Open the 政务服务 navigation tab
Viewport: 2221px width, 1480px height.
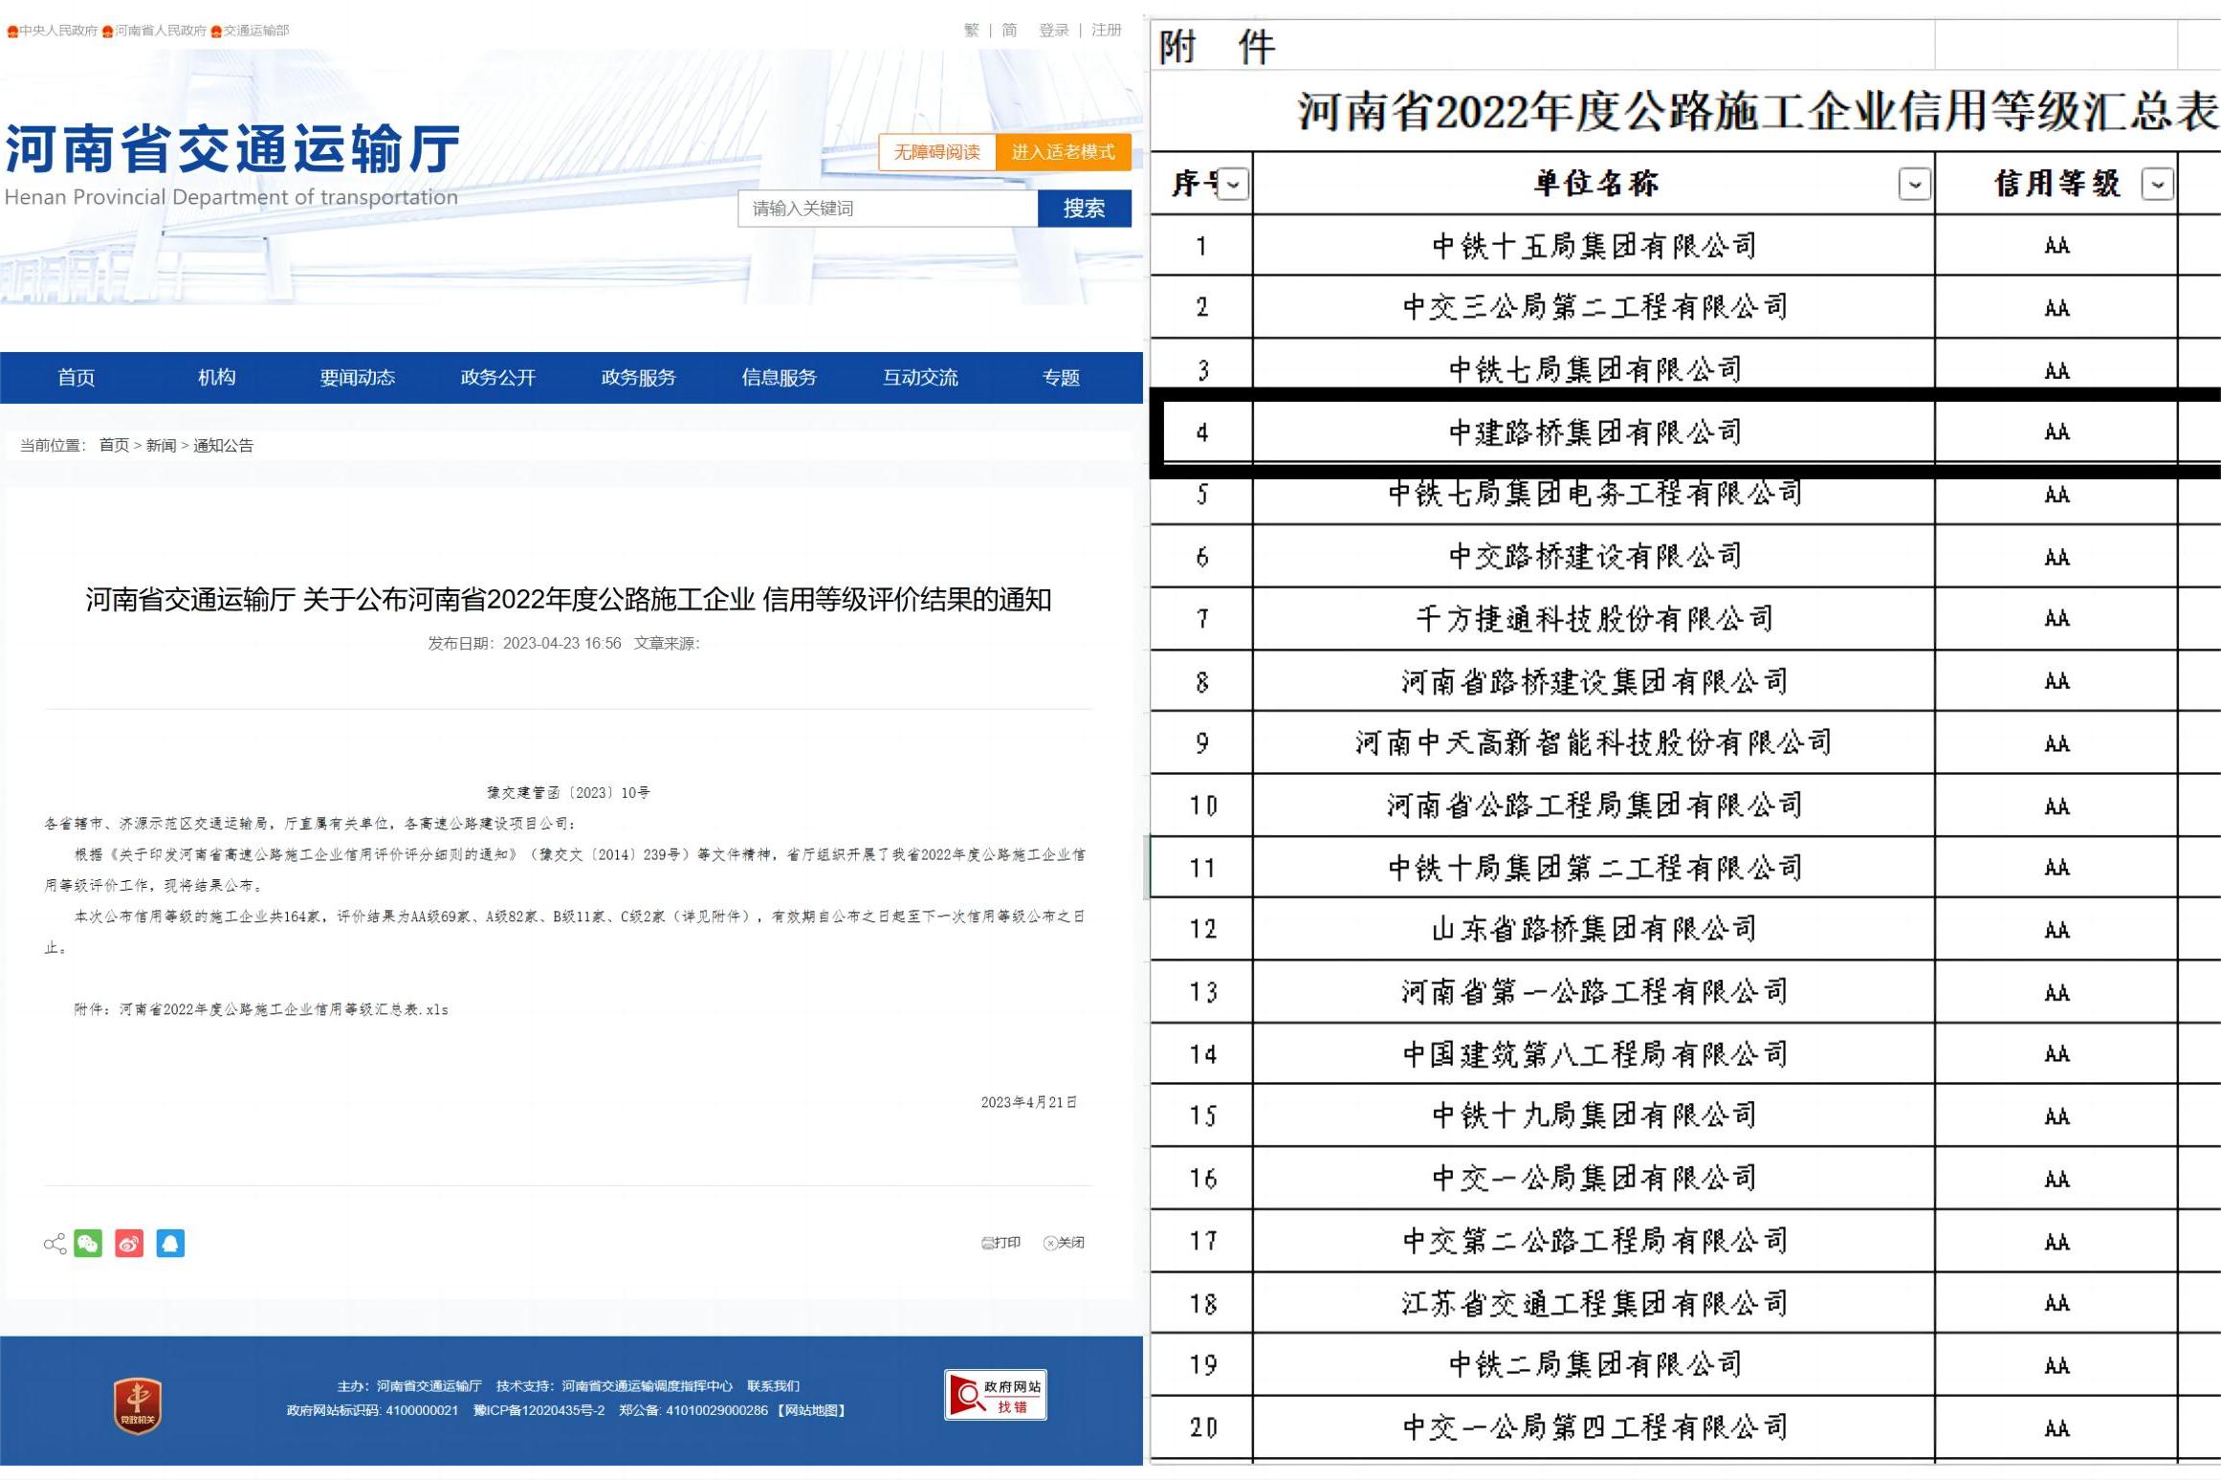(639, 378)
